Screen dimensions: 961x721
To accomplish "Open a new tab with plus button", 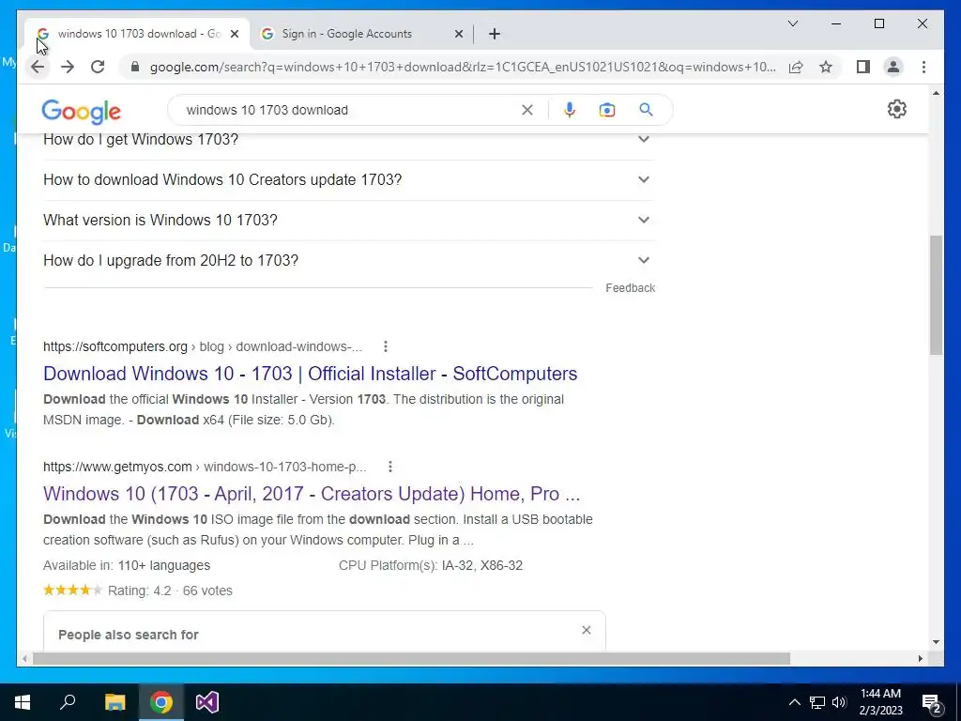I will 495,34.
